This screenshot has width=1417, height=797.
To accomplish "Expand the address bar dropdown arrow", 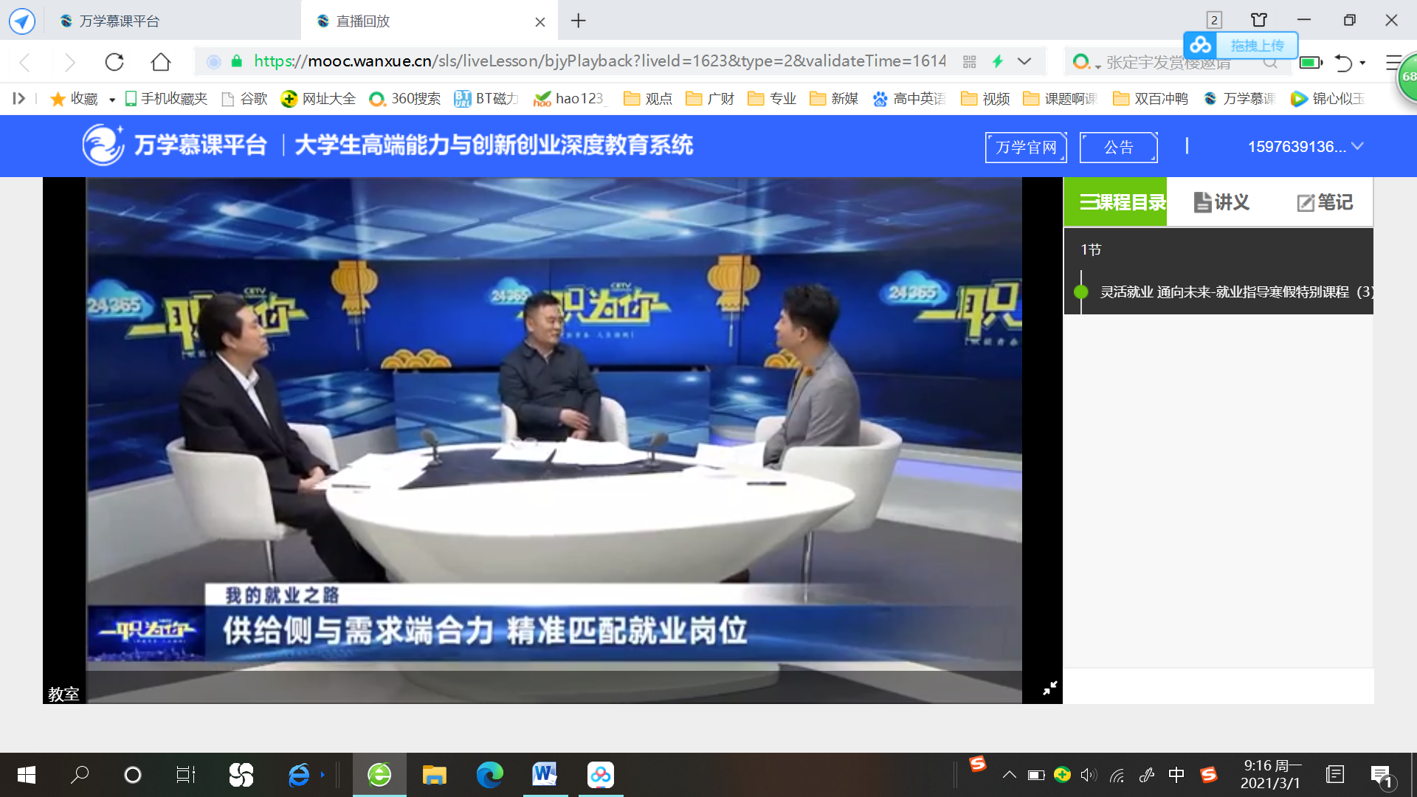I will 1024,62.
